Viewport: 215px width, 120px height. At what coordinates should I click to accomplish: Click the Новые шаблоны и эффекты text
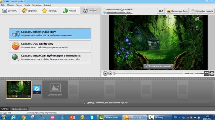tap(119, 9)
